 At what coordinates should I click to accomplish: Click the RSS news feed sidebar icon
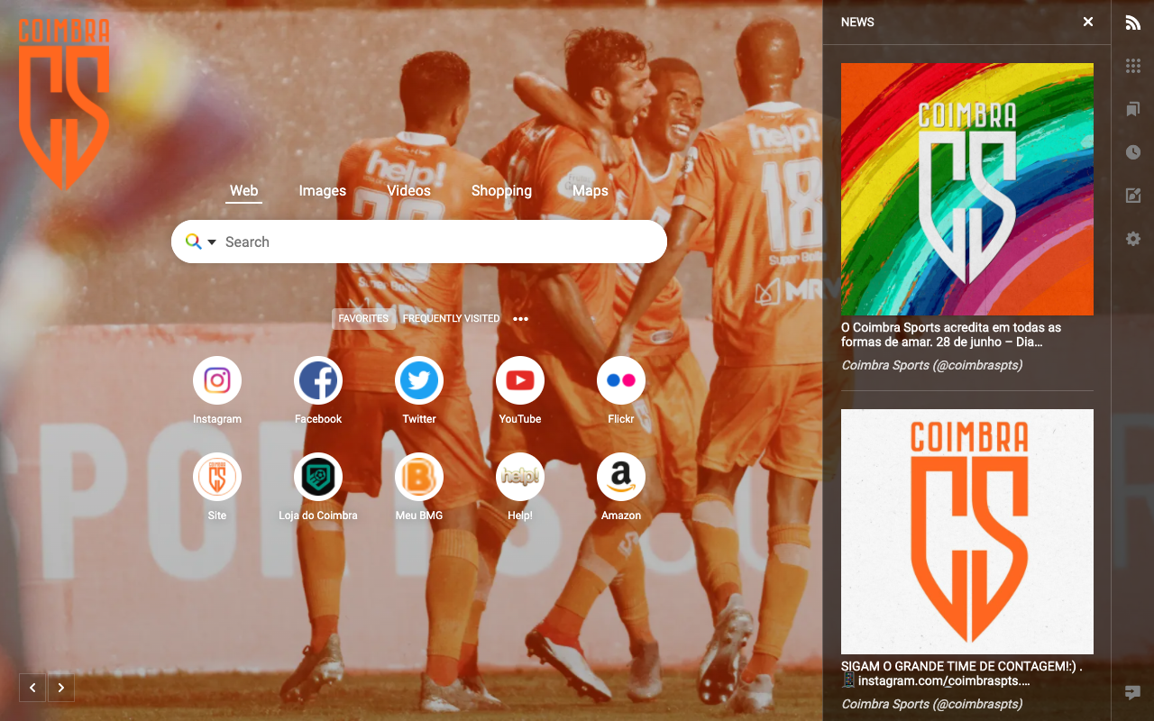(x=1133, y=23)
